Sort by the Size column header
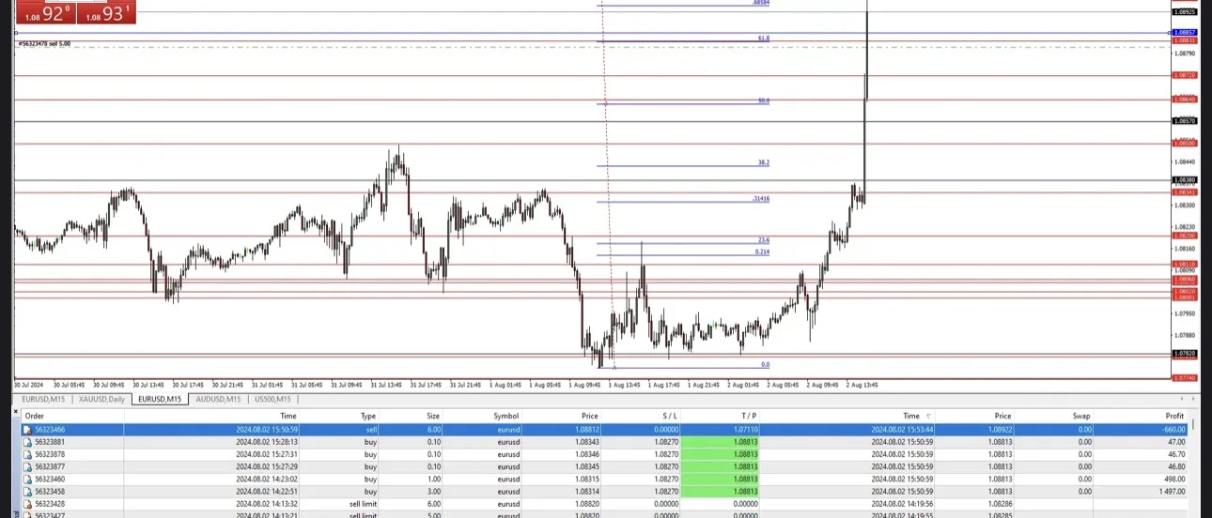Image resolution: width=1212 pixels, height=518 pixels. pos(432,416)
